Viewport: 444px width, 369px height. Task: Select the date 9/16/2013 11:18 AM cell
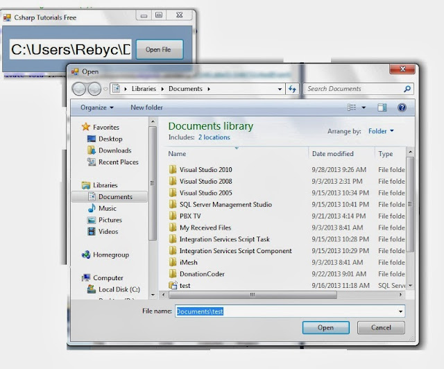click(341, 286)
